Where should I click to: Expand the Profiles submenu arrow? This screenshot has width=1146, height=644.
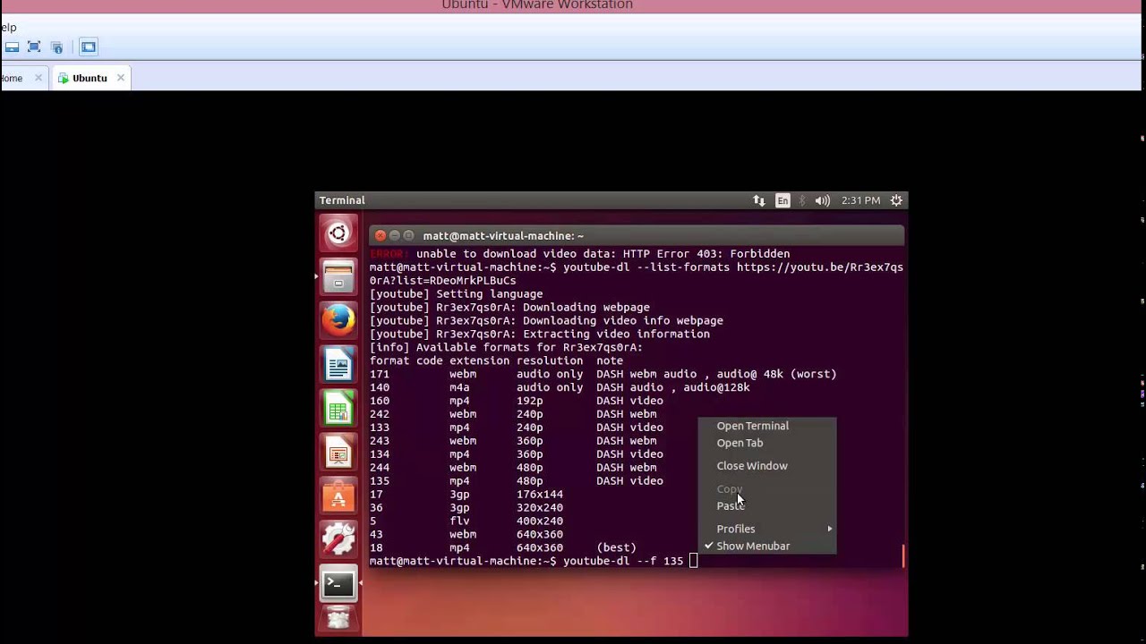tap(829, 529)
